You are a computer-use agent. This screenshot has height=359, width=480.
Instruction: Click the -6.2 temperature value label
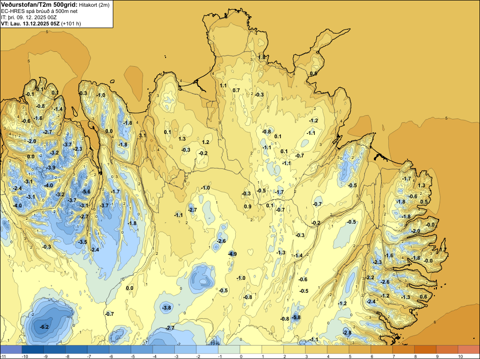[x=44, y=327]
